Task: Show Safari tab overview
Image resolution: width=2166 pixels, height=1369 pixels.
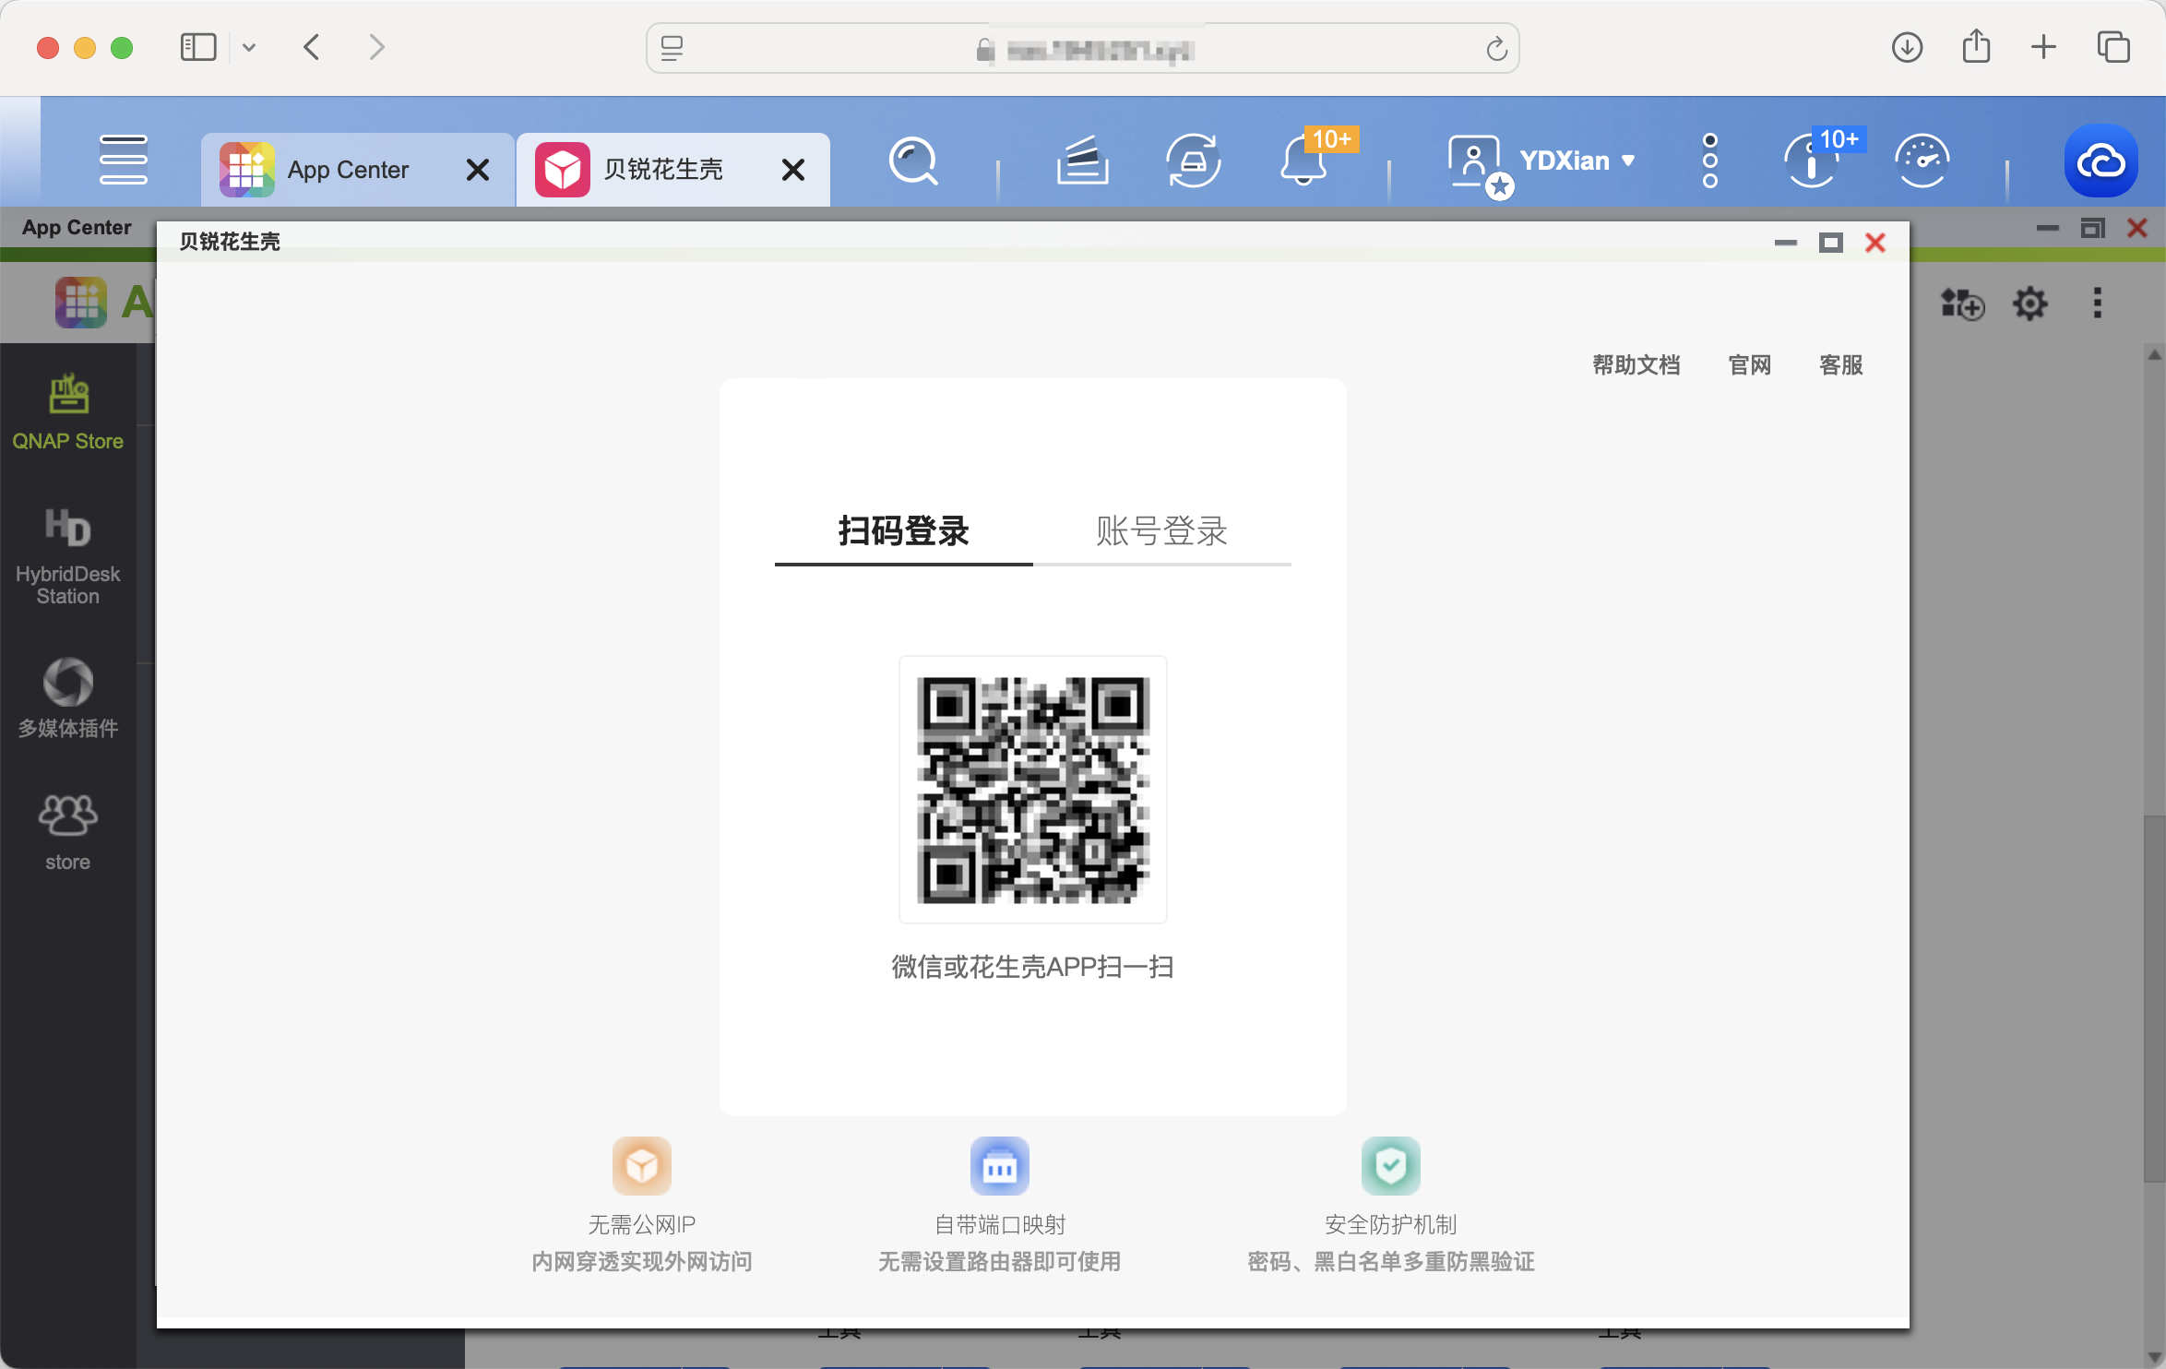Action: coord(2113,47)
